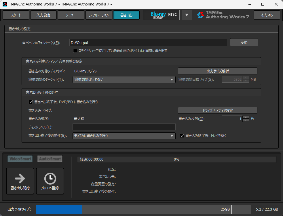Click the 書き出し開始 arrow icon button

coord(20,181)
